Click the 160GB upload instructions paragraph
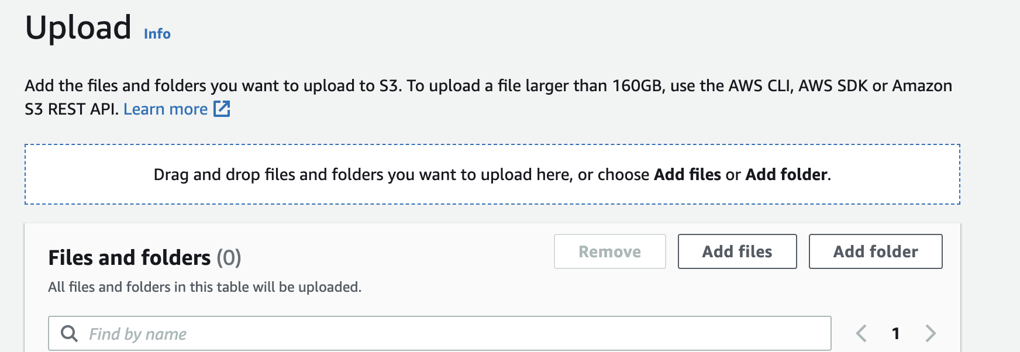 click(488, 86)
